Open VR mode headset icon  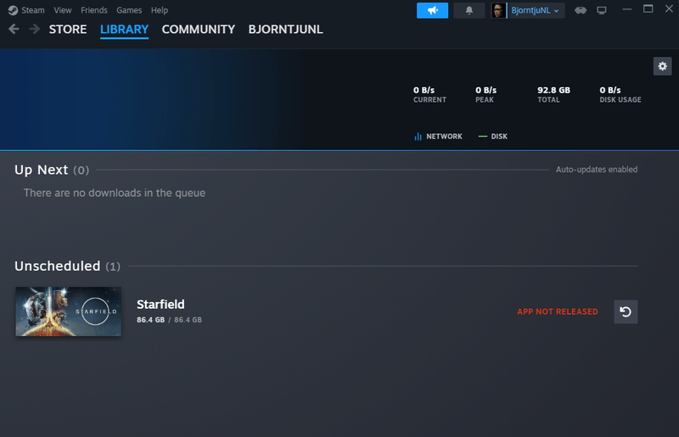[581, 10]
